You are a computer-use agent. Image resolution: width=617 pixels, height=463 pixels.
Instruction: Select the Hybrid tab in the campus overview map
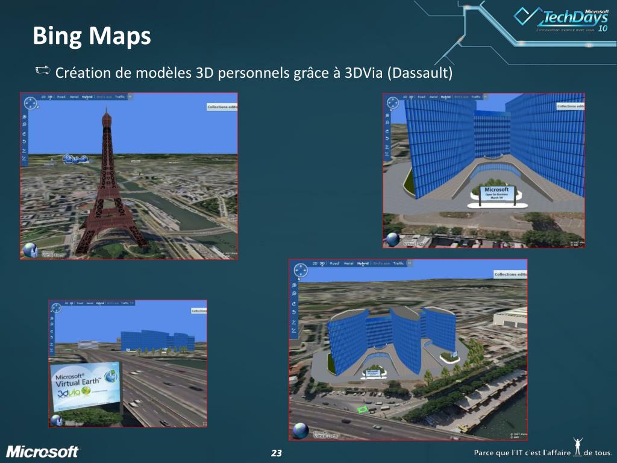363,263
